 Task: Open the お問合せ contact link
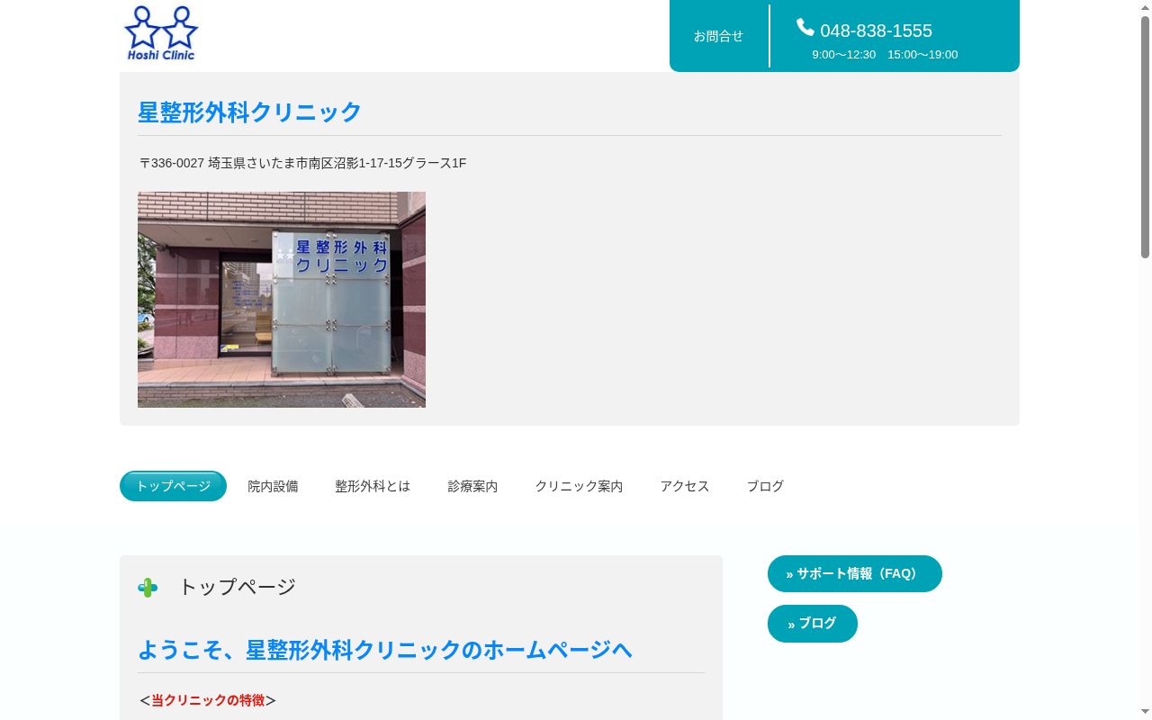[718, 36]
